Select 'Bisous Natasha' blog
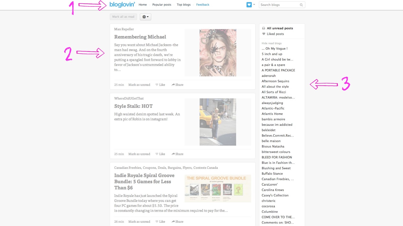Image resolution: width=403 pixels, height=226 pixels. [273, 147]
